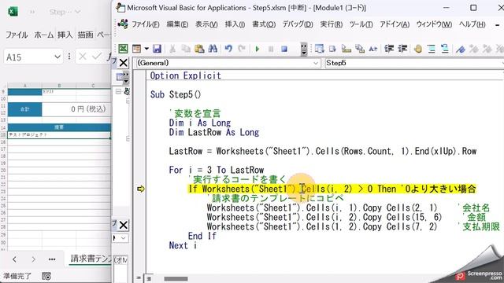Screen dimensions: 504x283
Task: Click List Properties/Methods icon
Action: point(319,49)
